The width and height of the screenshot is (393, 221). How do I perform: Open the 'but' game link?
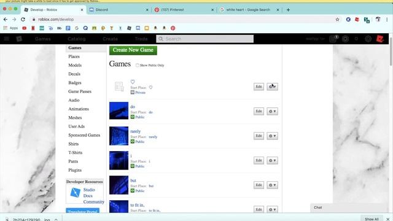coord(133,180)
